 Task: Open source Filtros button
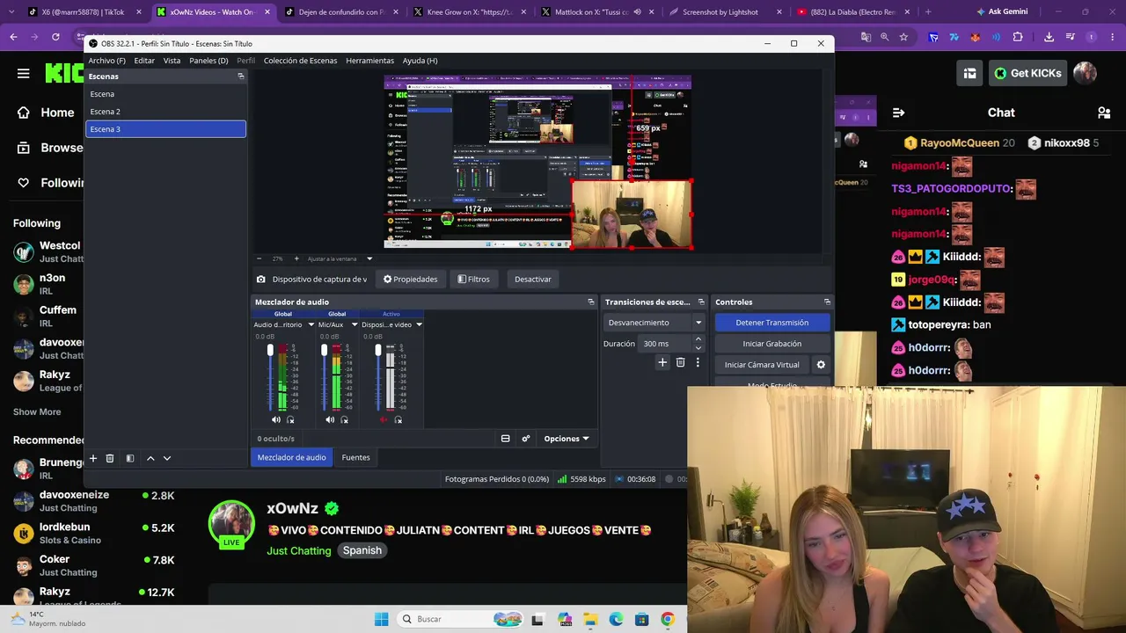coord(473,280)
